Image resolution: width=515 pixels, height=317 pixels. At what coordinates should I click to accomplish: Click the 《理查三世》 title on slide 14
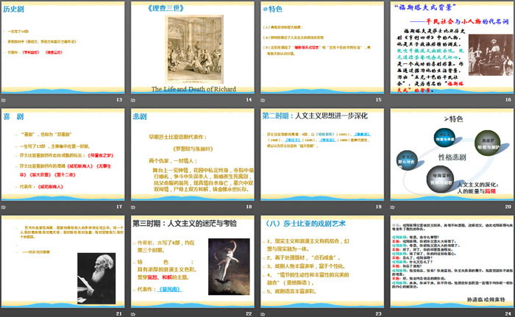point(166,8)
